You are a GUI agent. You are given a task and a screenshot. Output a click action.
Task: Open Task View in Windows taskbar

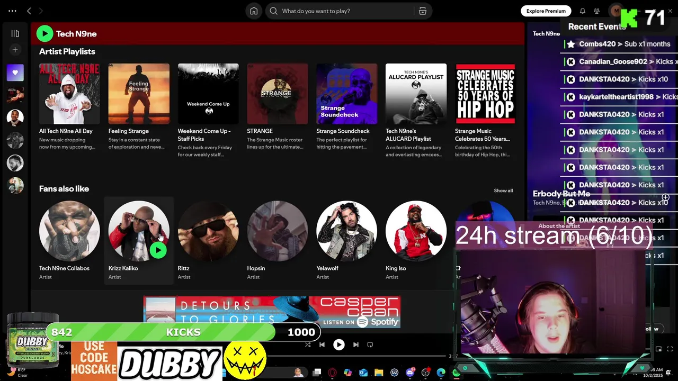(317, 373)
